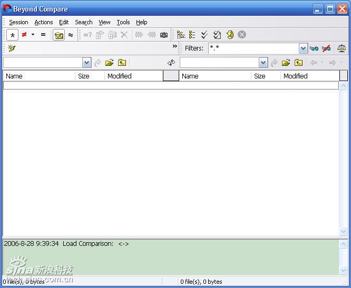
Task: Click the right pane Modified column header
Action: point(309,76)
